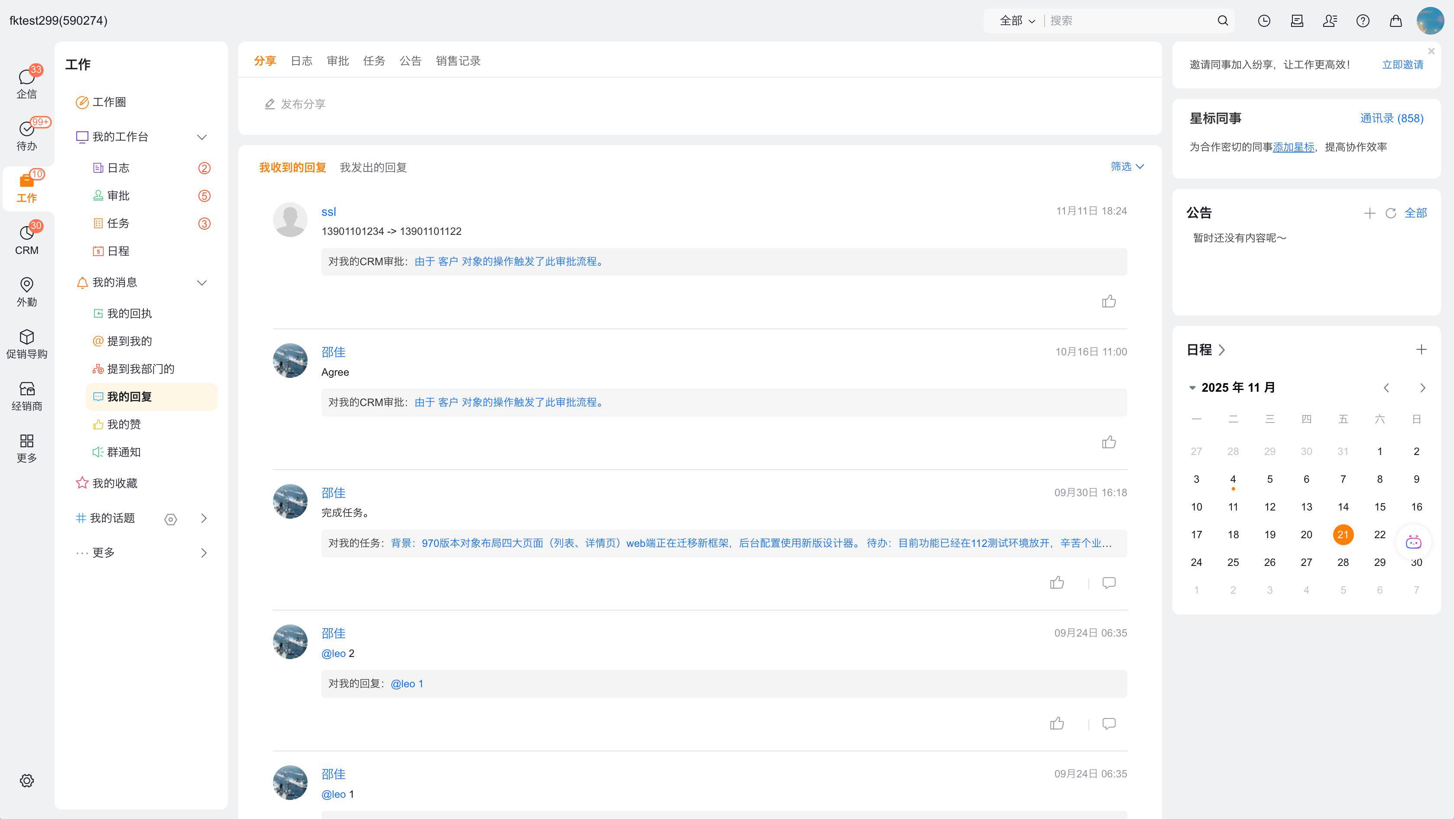
Task: Go to next month in calendar
Action: (x=1422, y=388)
